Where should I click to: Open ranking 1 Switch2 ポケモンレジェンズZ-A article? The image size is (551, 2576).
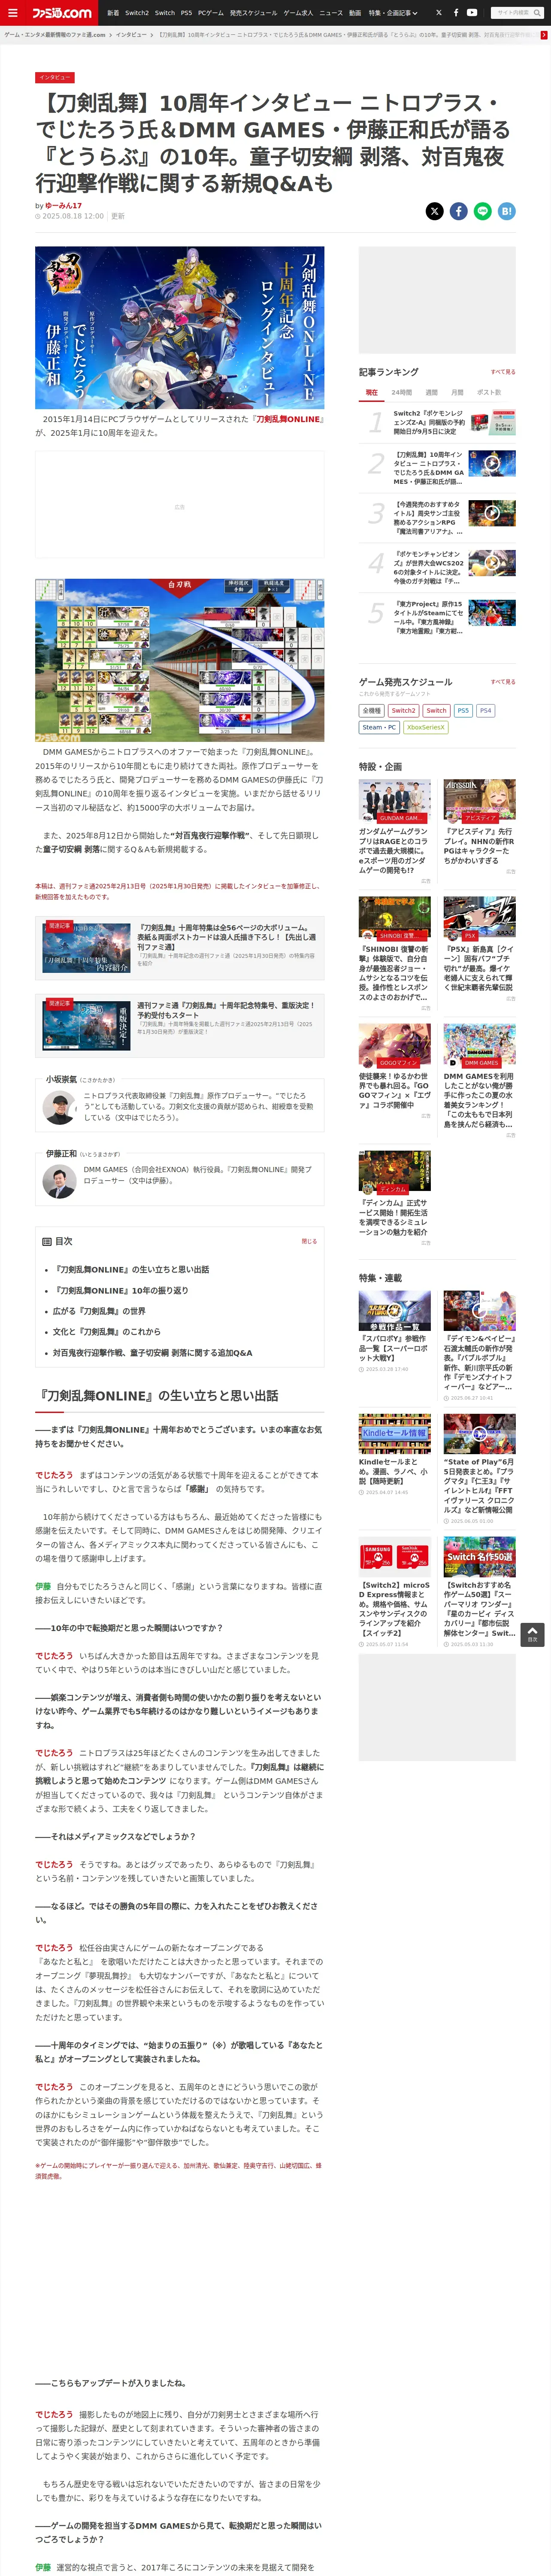coord(437,422)
